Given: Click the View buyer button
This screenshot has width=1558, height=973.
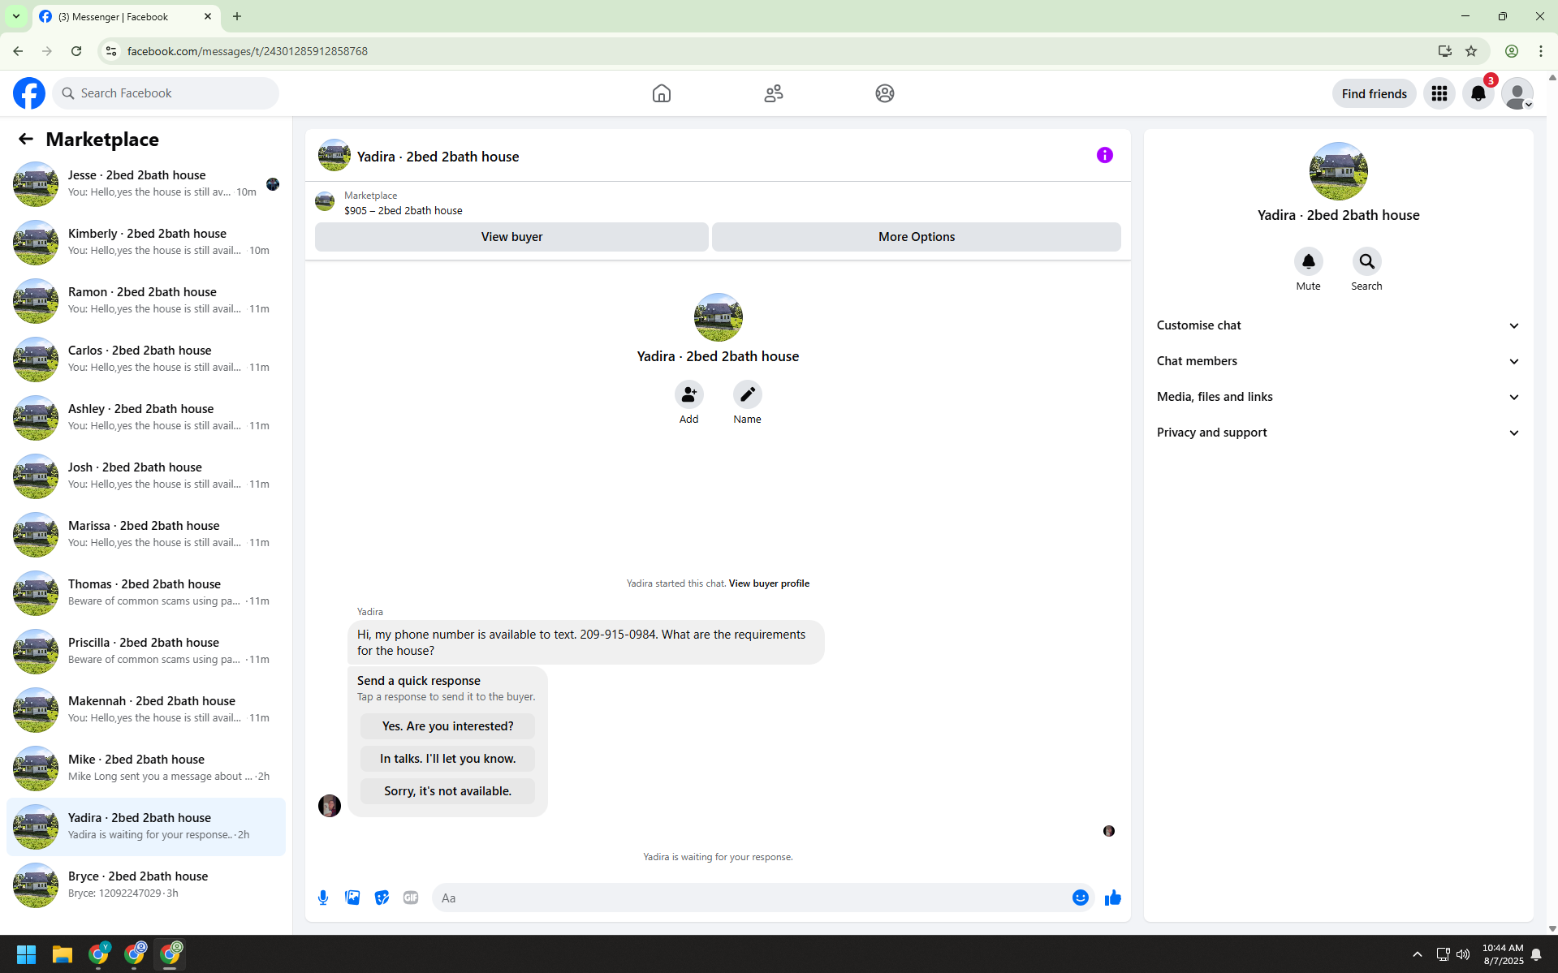Looking at the screenshot, I should 511,237.
